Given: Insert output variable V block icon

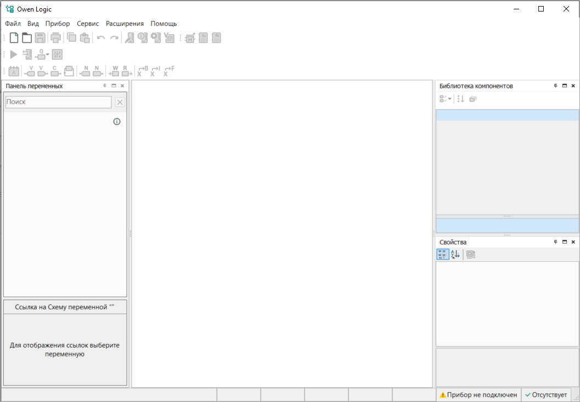Looking at the screenshot, I should [43, 71].
